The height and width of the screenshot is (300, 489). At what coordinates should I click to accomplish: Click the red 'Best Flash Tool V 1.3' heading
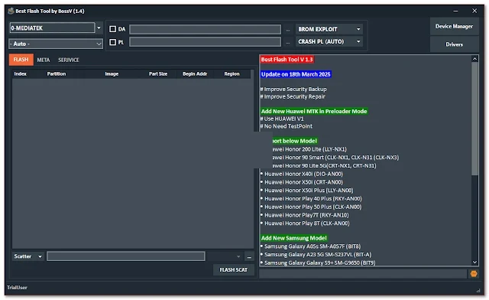coord(287,60)
